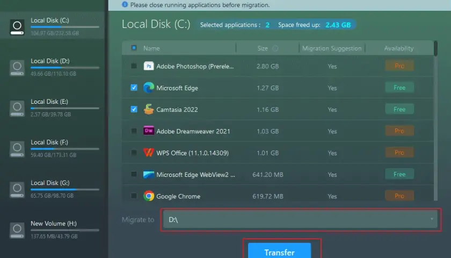The width and height of the screenshot is (451, 258).
Task: Check the Adobe Dreamweaver 2021 checkbox
Action: (x=134, y=131)
